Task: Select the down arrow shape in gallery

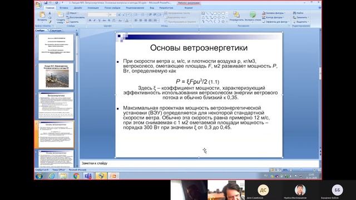Action: point(219,17)
